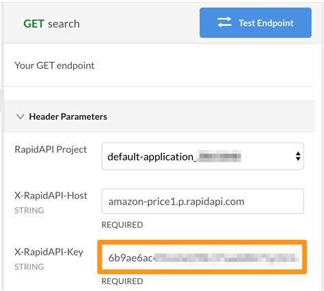Viewport: 324px width, 291px height.
Task: Click the STRING type under X-RapidAPI-Host
Action: click(x=29, y=211)
